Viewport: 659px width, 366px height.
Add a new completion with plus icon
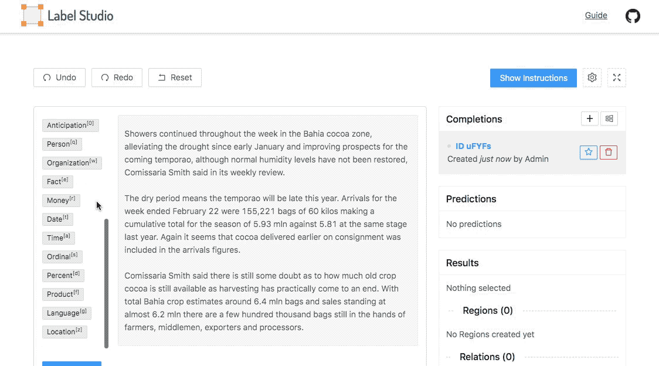[590, 118]
